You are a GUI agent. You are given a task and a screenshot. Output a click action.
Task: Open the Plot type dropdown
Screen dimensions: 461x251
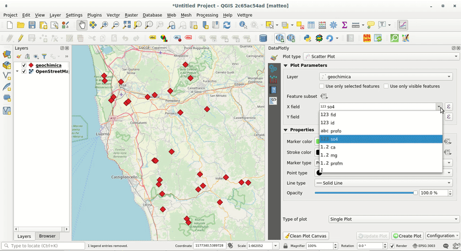pos(380,56)
